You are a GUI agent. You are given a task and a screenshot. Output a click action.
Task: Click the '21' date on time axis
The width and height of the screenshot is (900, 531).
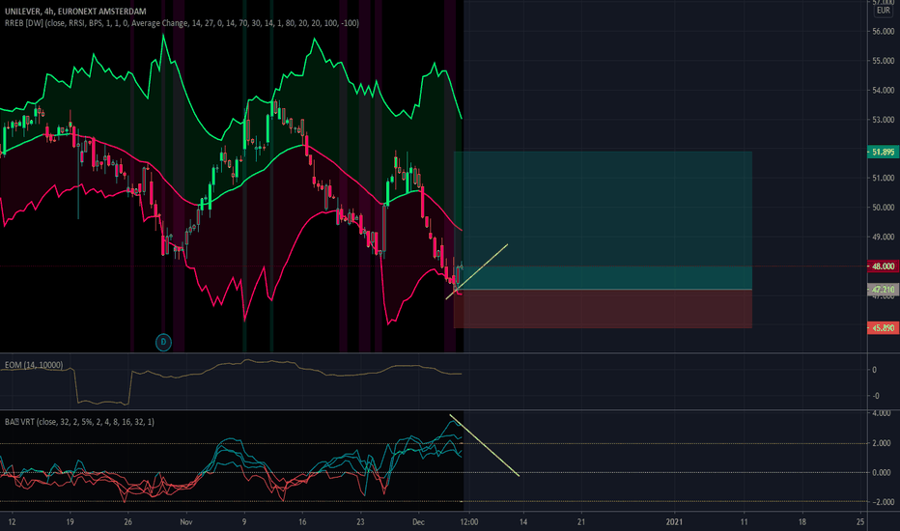pos(581,521)
